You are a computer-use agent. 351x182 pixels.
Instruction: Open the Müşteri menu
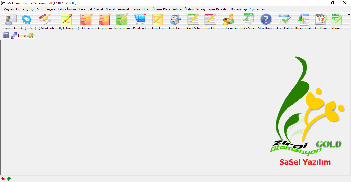[8, 9]
